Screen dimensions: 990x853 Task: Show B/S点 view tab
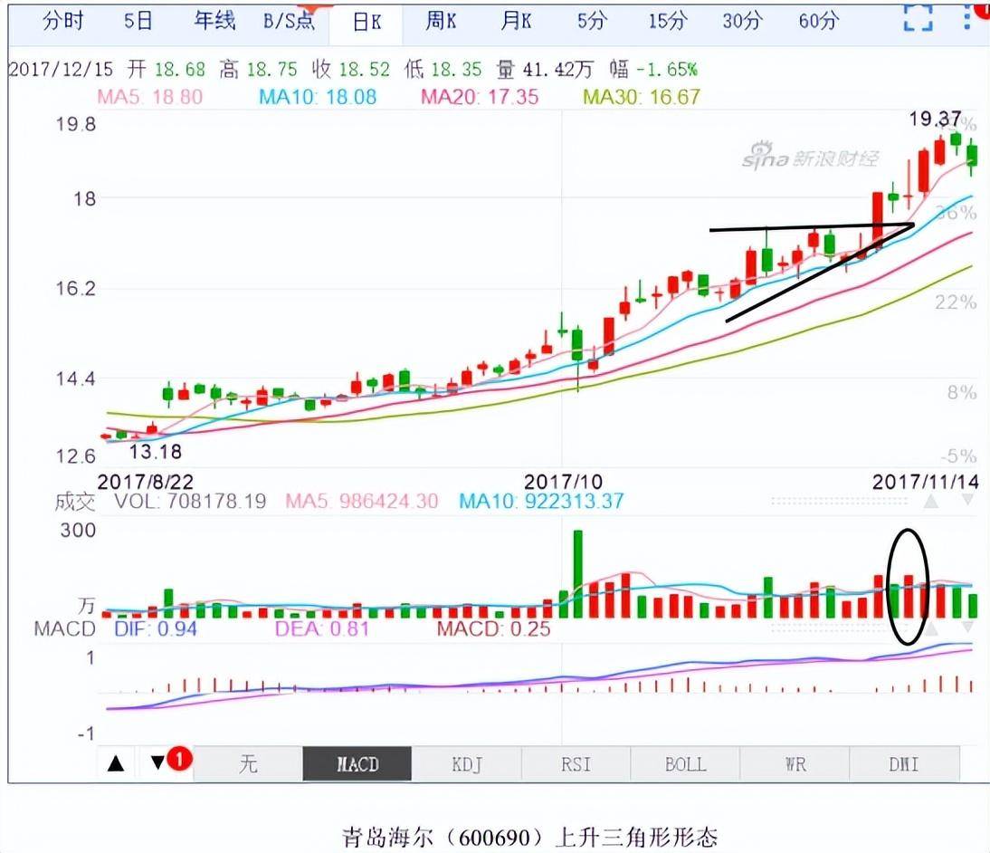(x=290, y=22)
